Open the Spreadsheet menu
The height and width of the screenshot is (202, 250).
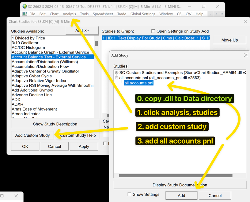pos(103,14)
